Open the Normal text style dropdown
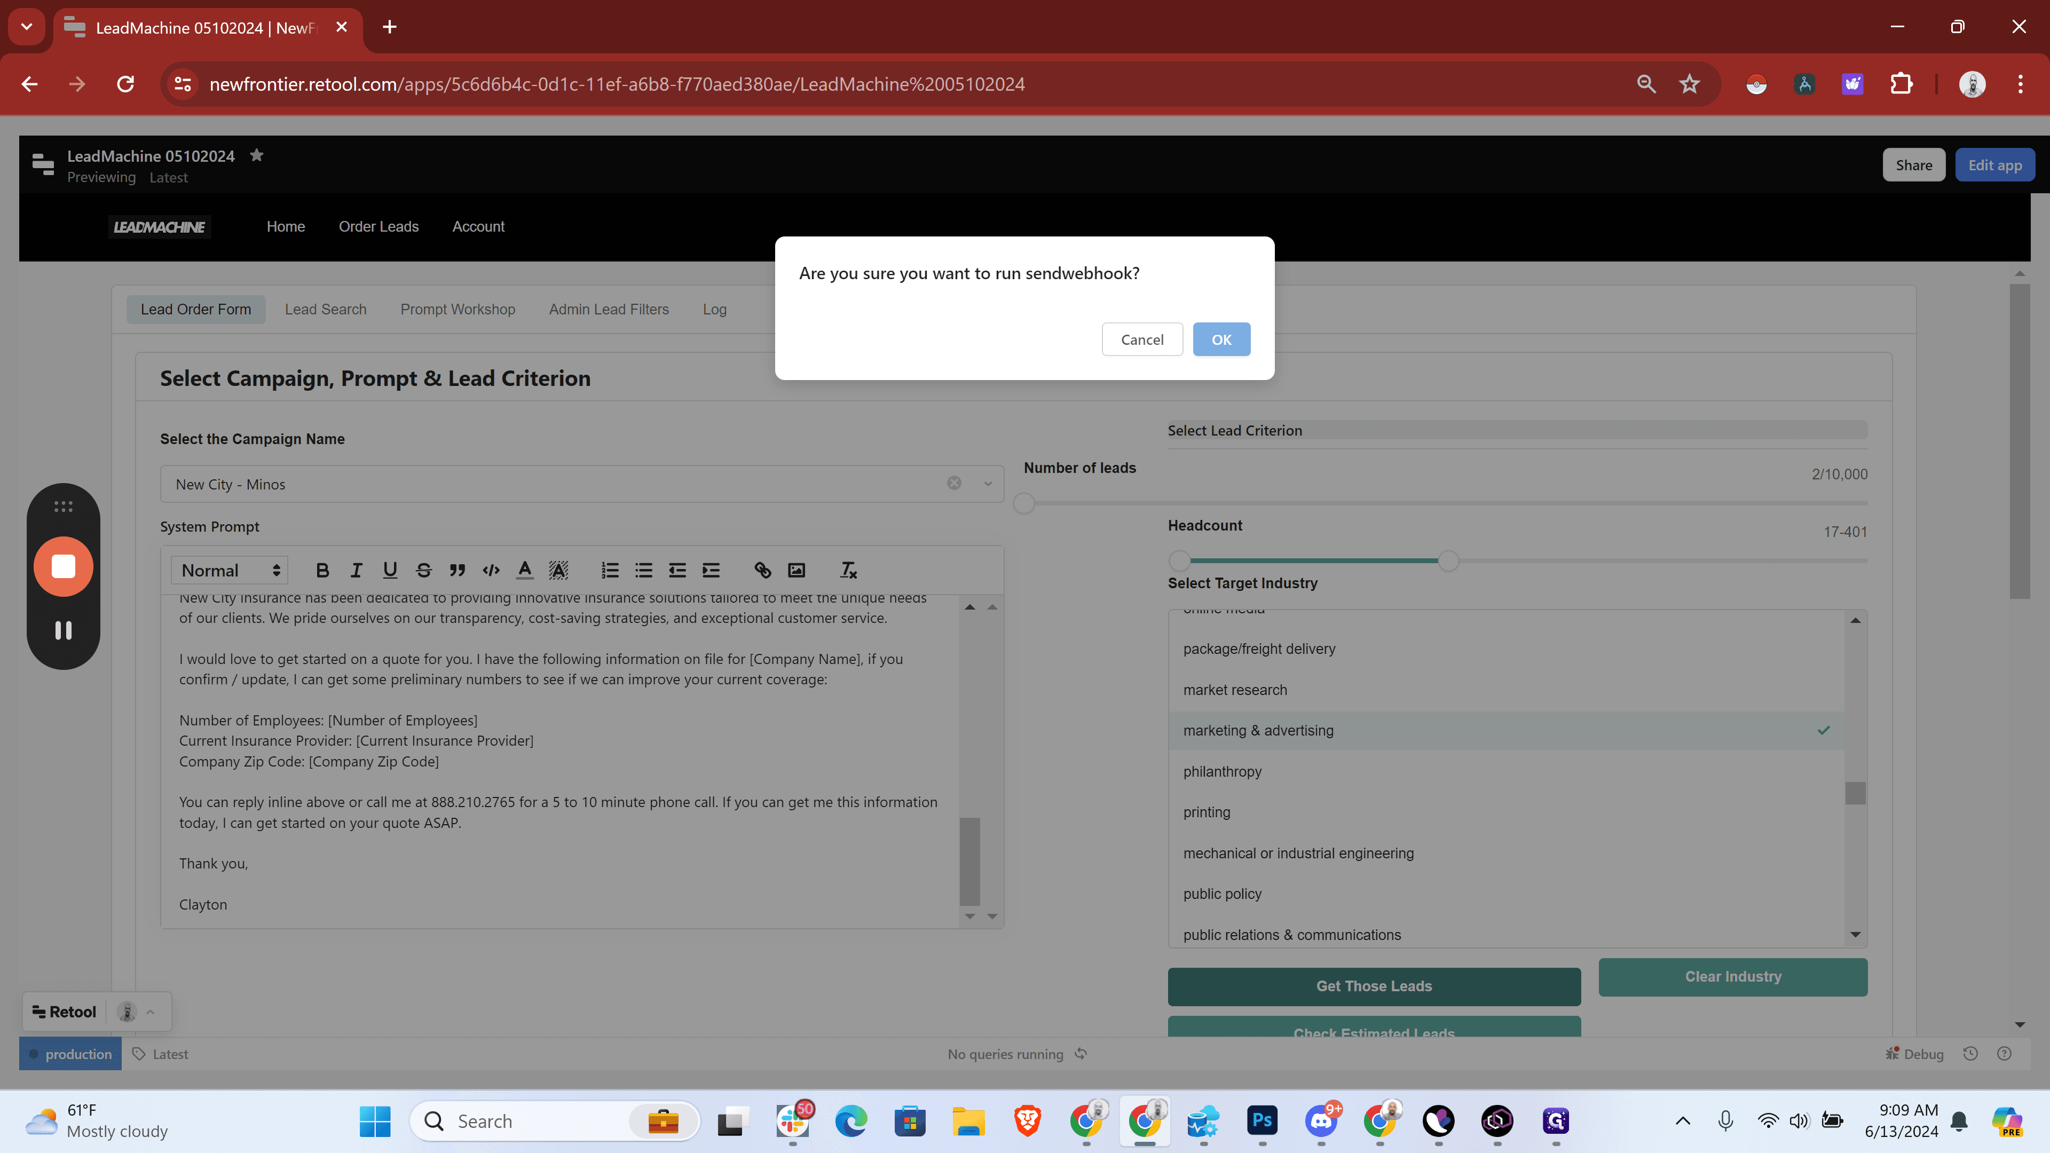 coord(230,570)
